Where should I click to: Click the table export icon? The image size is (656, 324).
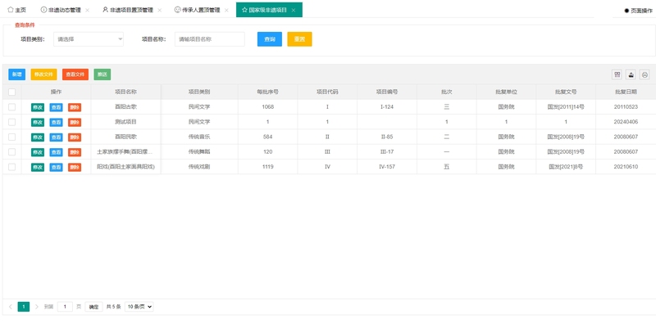[x=631, y=74]
